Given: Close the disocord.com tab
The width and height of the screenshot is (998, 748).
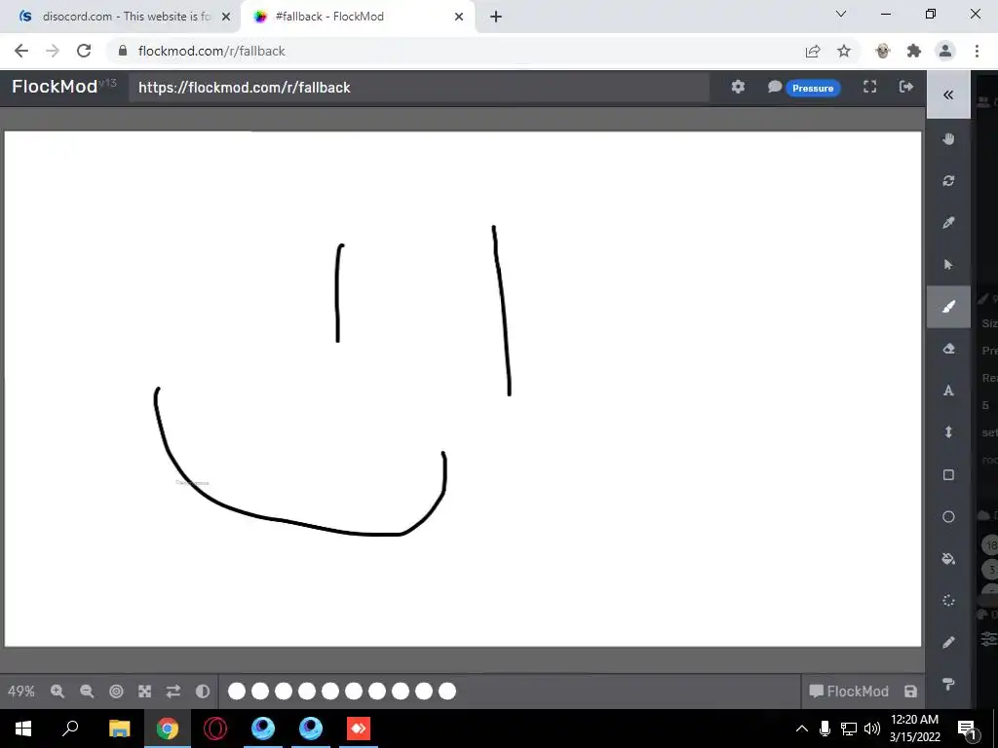Looking at the screenshot, I should (226, 17).
